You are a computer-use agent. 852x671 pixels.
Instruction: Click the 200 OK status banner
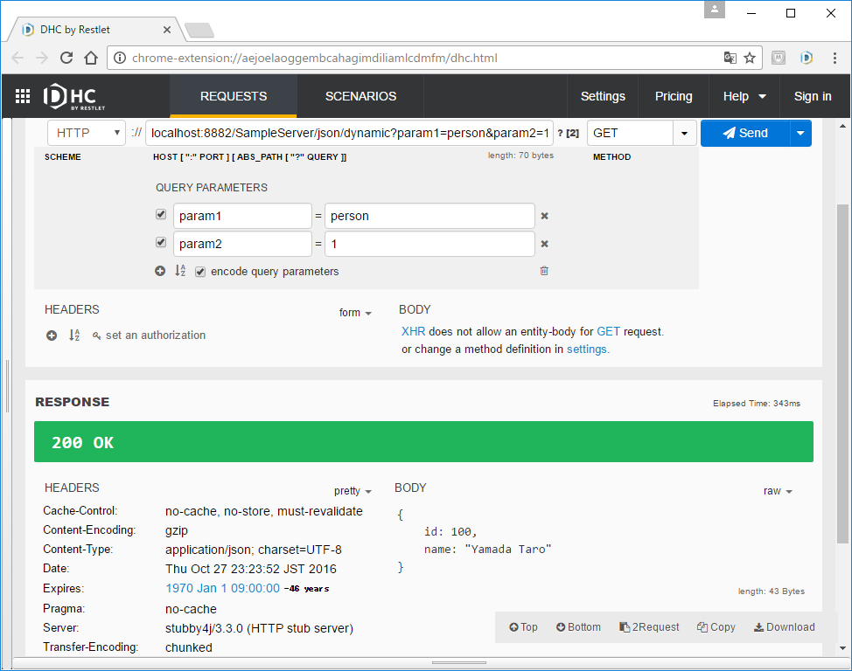[x=424, y=442]
